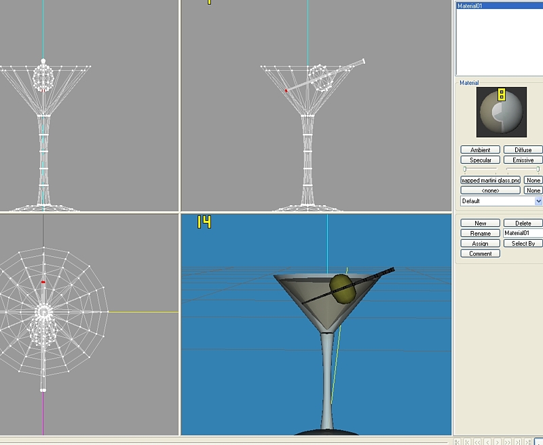Click the Diffuse color button
This screenshot has height=445, width=543.
[523, 149]
